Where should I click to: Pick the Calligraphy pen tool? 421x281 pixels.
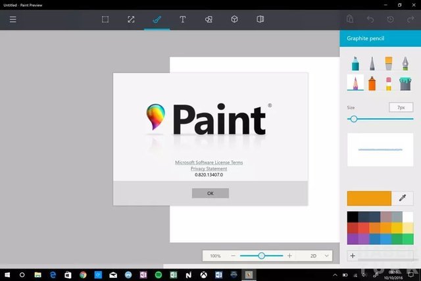[405, 64]
